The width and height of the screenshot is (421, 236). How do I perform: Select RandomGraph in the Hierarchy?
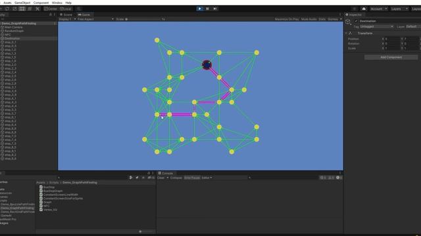click(x=14, y=31)
